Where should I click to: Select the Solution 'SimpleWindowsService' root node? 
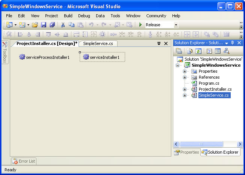pyautogui.click(x=213, y=59)
